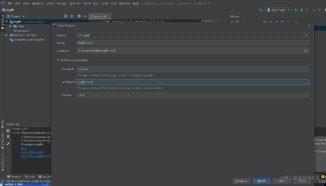Screen dimensions: 326x186
Task: Expand the .idea folder
Action: pos(10,26)
